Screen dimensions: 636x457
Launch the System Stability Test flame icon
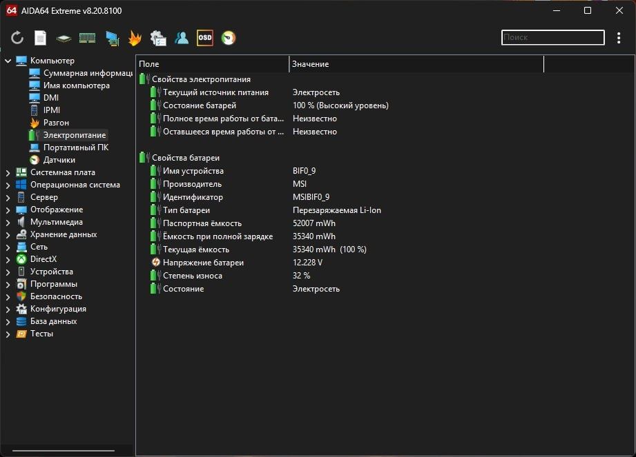point(135,38)
